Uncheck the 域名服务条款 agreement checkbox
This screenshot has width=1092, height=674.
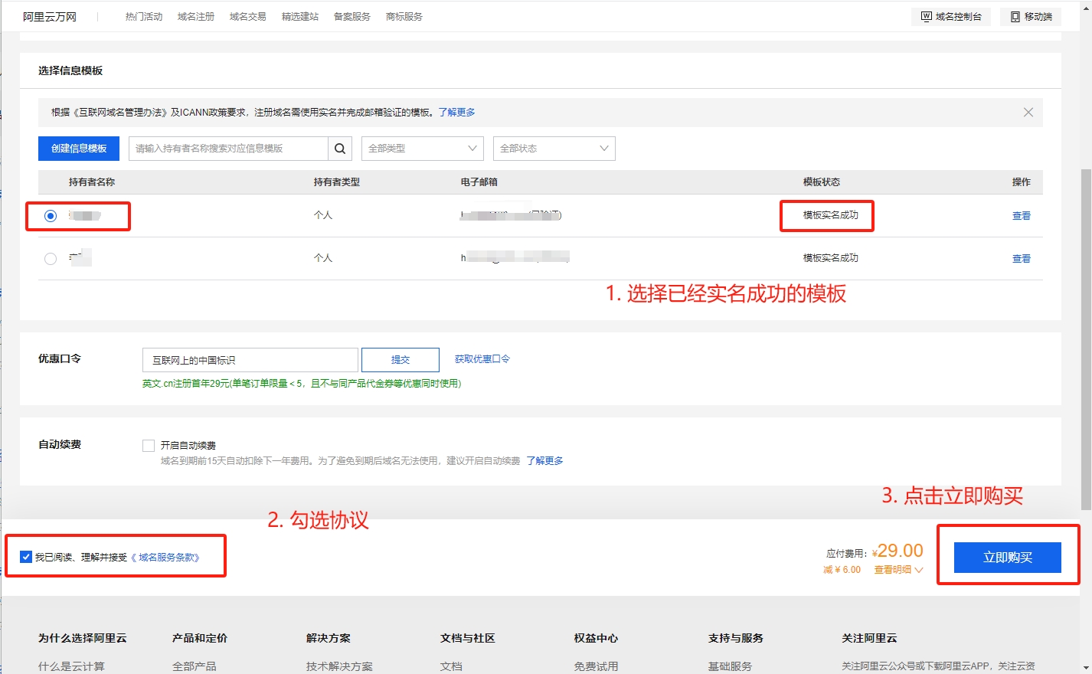[26, 557]
